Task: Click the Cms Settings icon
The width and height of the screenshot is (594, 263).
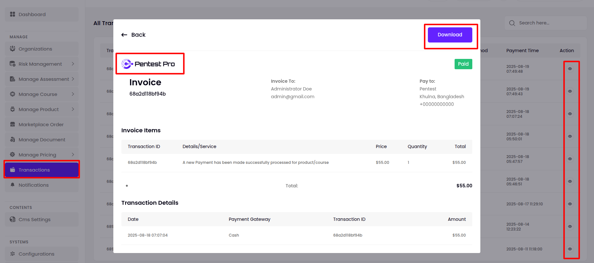Action: (x=13, y=219)
